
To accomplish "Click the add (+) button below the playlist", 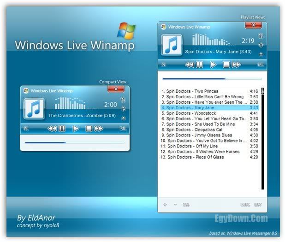I will 165,204.
